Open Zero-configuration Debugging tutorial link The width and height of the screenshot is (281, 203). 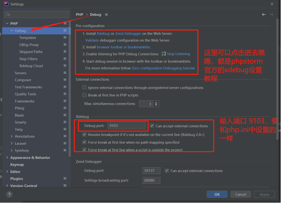tap(163, 68)
